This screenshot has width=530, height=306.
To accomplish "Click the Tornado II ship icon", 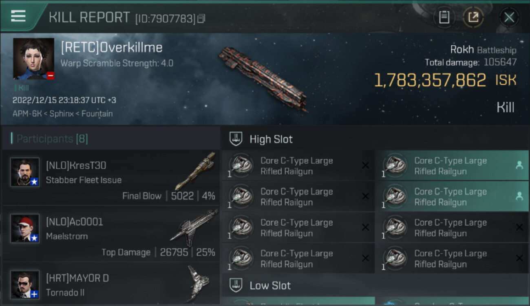I will (x=198, y=283).
